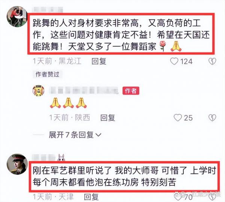Viewport: 225px width, 202px height.
Task: Open the military uniform avatar profile
Action: point(17,164)
